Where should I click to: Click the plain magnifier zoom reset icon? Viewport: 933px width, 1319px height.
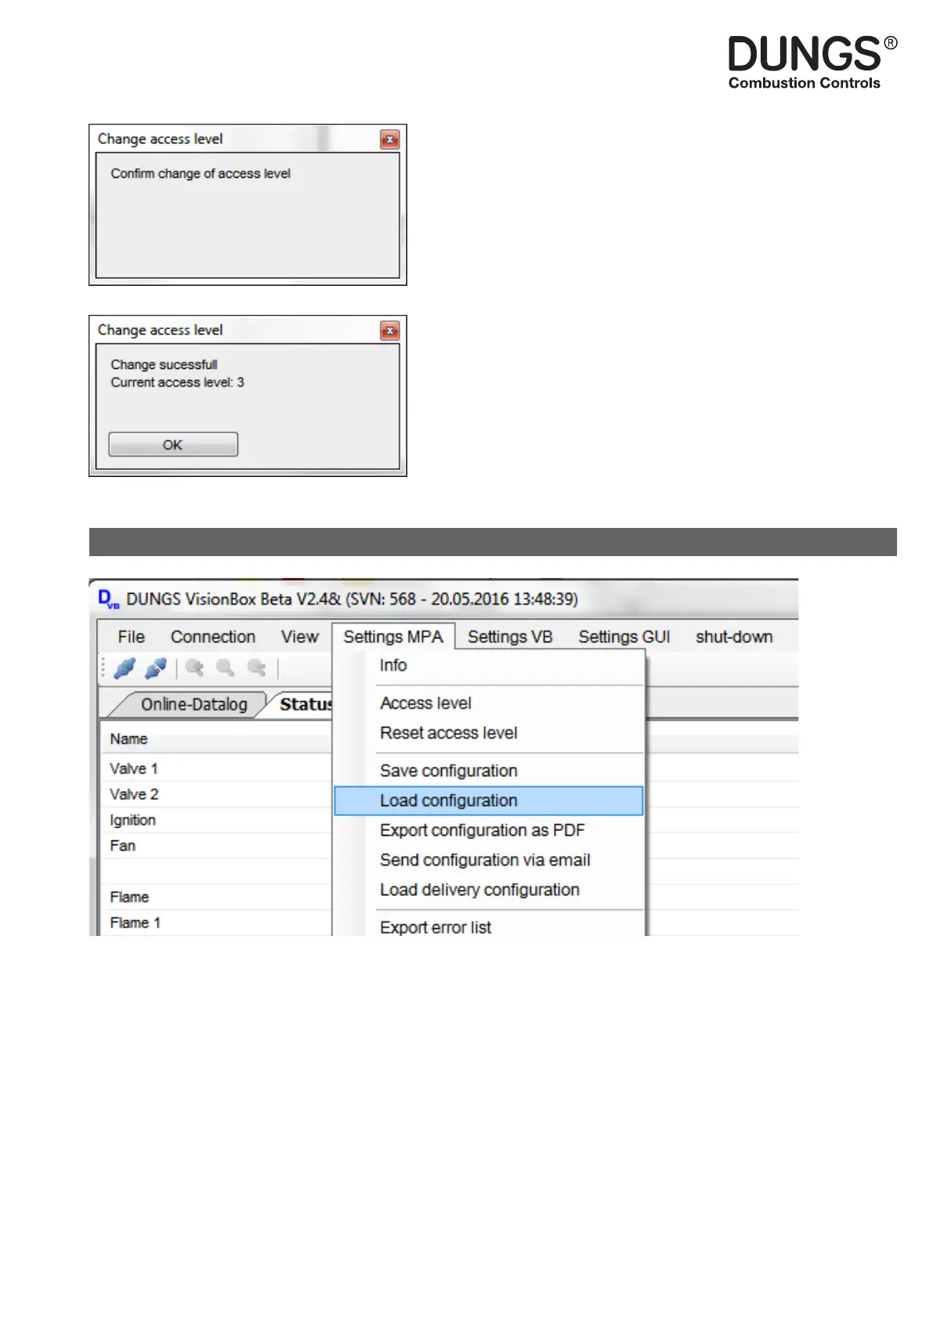coord(226,668)
